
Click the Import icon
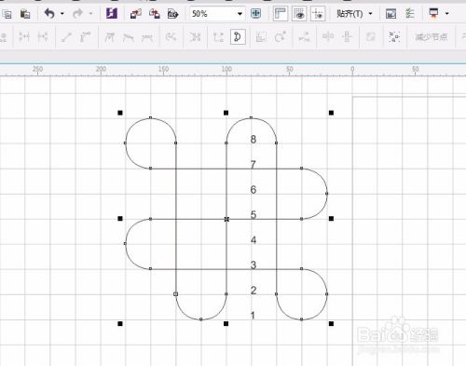[136, 14]
